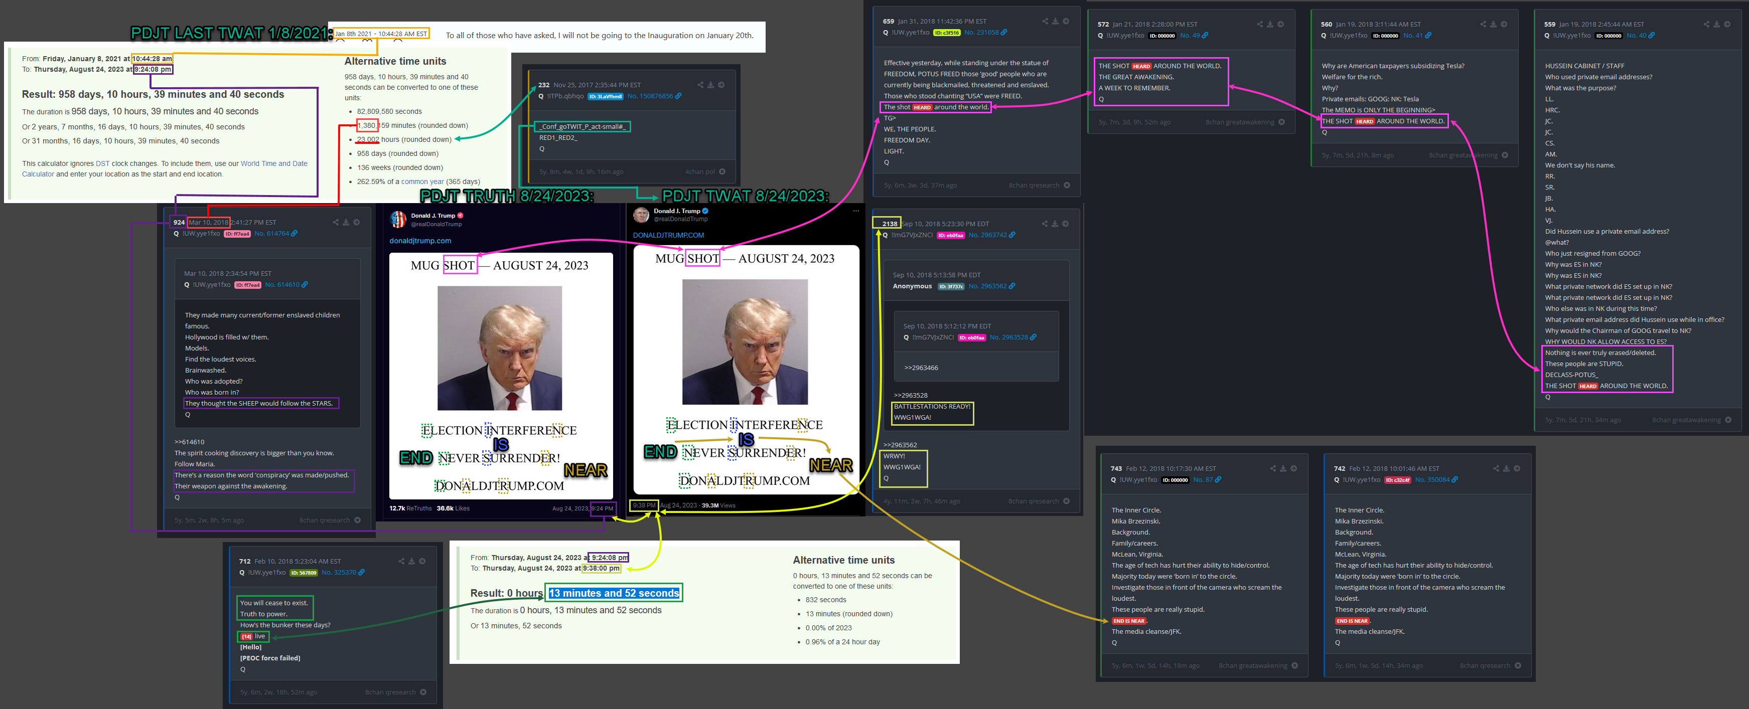Click the >>2963528 reply reference
Screen dimensions: 1749x709
point(911,396)
